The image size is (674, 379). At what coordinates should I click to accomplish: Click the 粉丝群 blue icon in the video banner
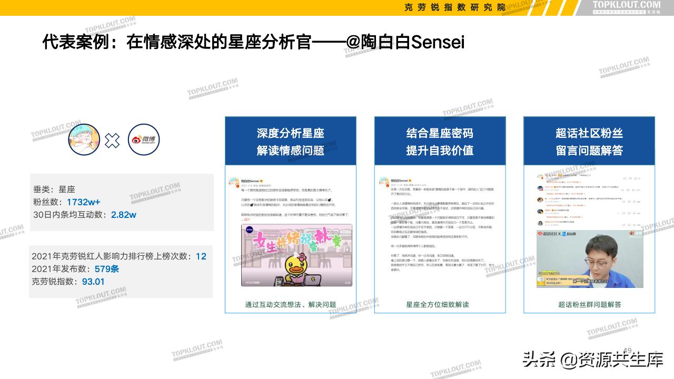click(564, 234)
